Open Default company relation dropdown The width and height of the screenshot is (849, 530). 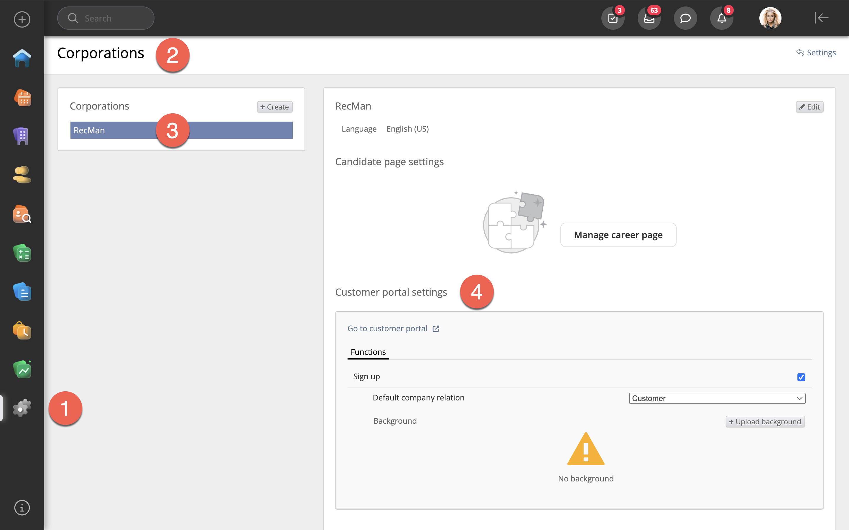tap(717, 398)
